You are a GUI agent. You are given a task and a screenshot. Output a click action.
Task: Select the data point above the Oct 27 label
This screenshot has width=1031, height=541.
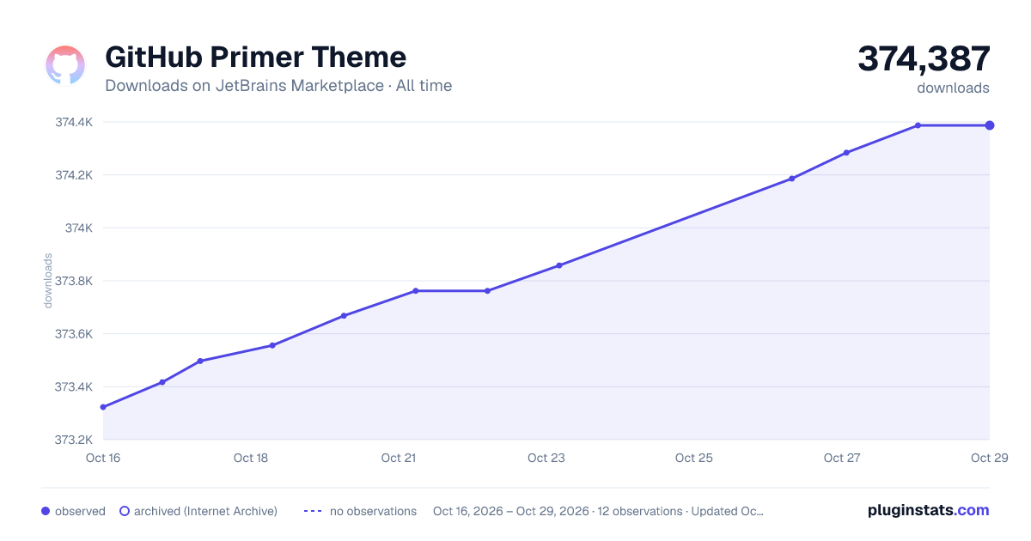click(846, 153)
